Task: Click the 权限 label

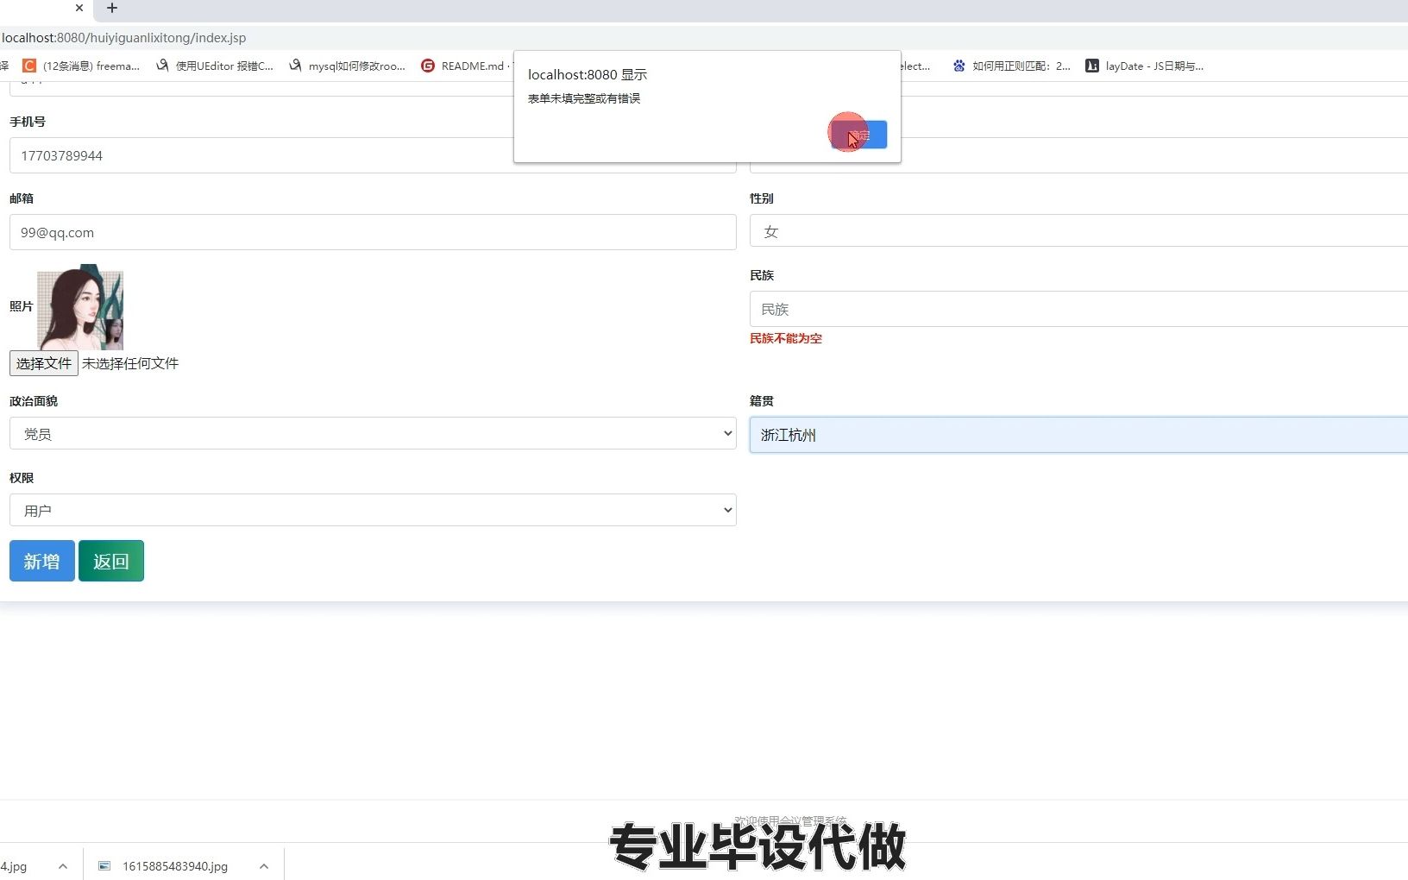Action: pos(22,478)
